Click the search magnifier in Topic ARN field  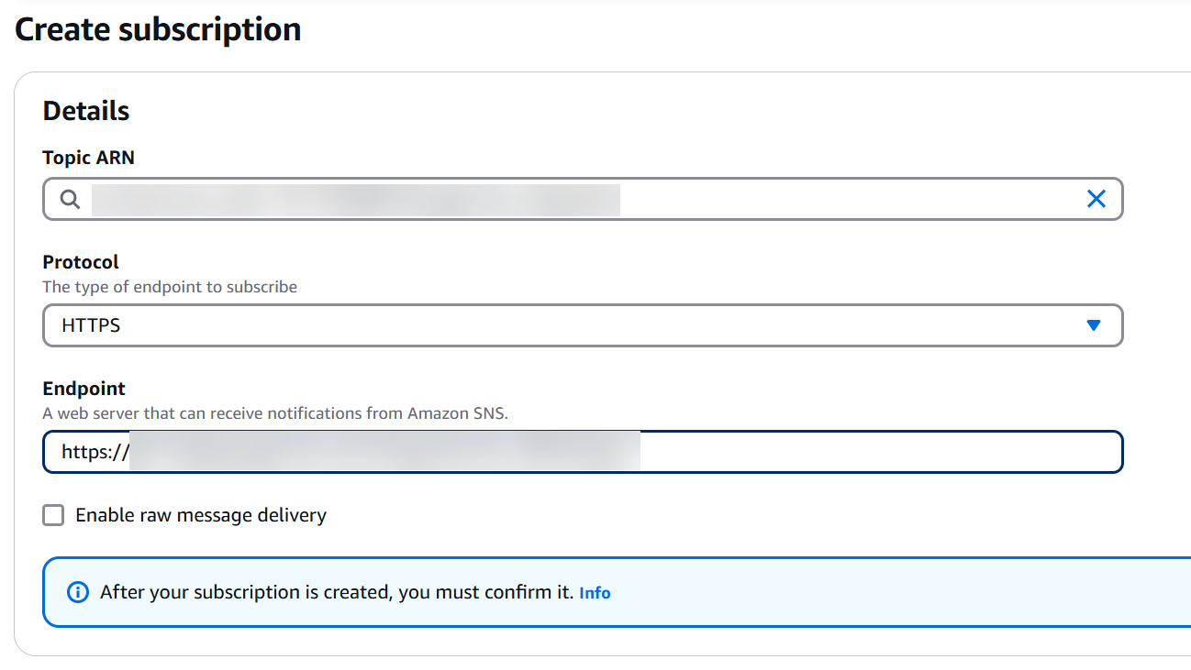(x=70, y=199)
